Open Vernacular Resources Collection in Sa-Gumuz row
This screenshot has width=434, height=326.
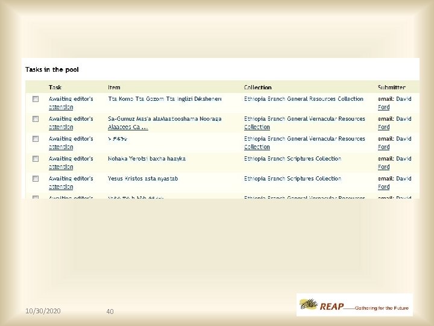point(304,123)
